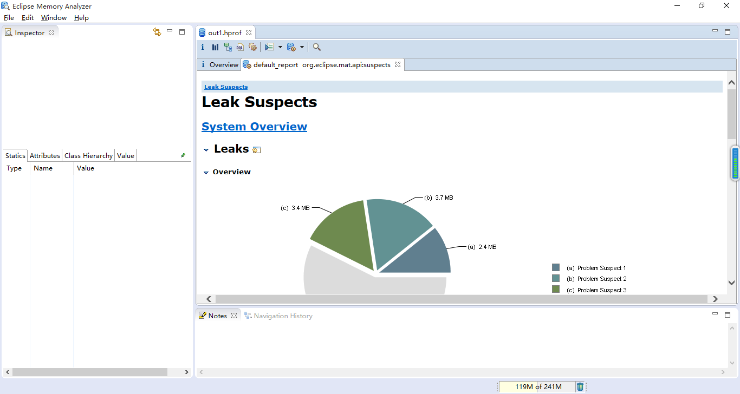Close the default_report suspects tab

(397, 64)
